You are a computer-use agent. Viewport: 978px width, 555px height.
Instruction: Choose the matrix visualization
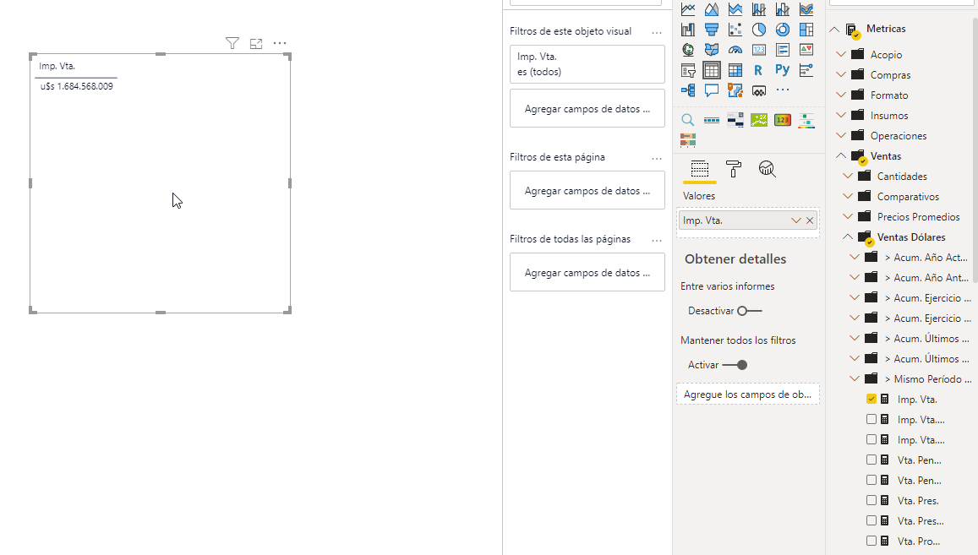735,70
